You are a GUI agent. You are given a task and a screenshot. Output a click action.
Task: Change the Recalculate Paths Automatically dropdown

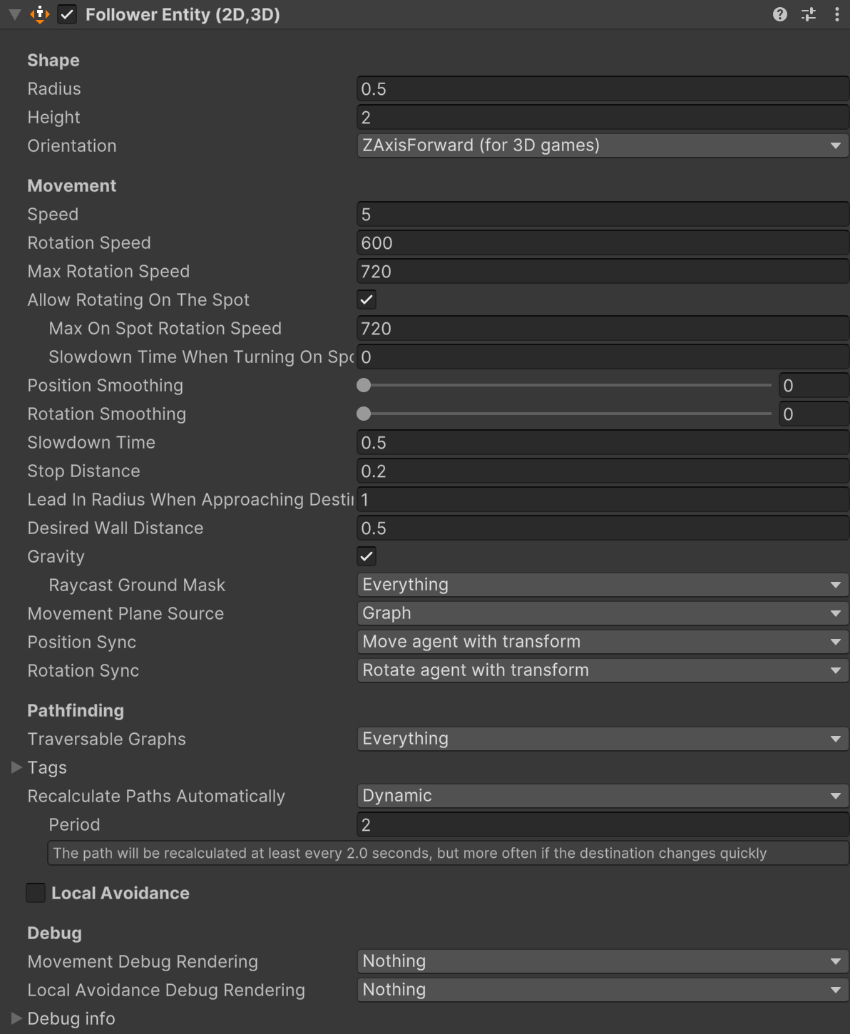602,796
